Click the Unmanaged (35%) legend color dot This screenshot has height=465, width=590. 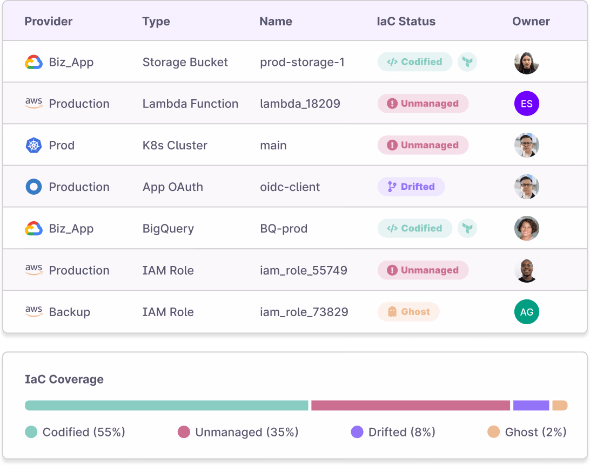pyautogui.click(x=184, y=432)
